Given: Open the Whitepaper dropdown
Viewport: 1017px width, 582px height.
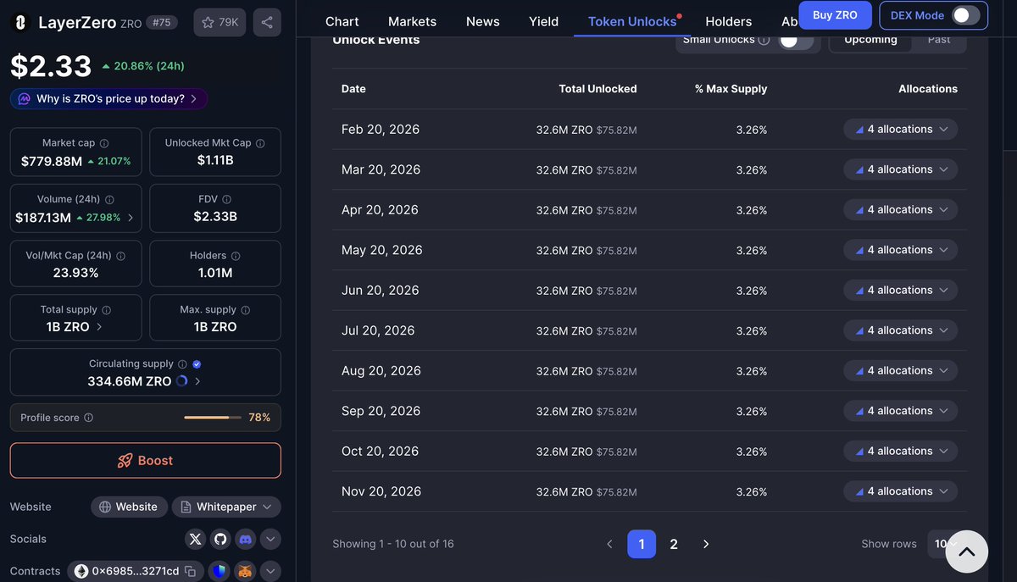Looking at the screenshot, I should pos(226,507).
